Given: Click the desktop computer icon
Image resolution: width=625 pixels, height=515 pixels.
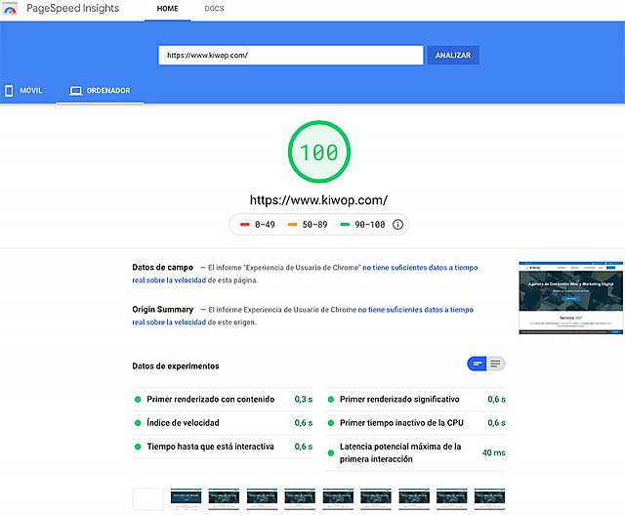Looking at the screenshot, I should (x=75, y=91).
